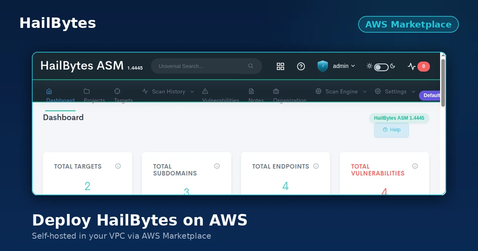The width and height of the screenshot is (478, 251).
Task: Open the Settings menu
Action: [395, 92]
